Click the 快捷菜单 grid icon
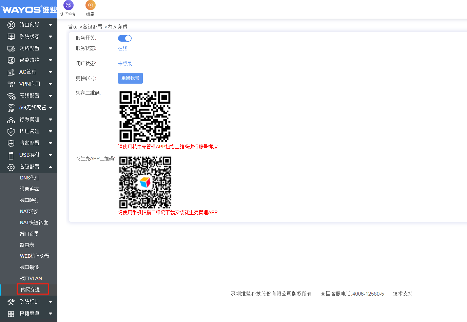The image size is (467, 322). pyautogui.click(x=11, y=314)
